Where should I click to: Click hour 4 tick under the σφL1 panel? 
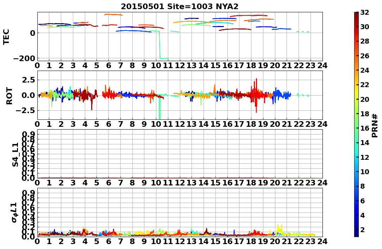[85, 242]
